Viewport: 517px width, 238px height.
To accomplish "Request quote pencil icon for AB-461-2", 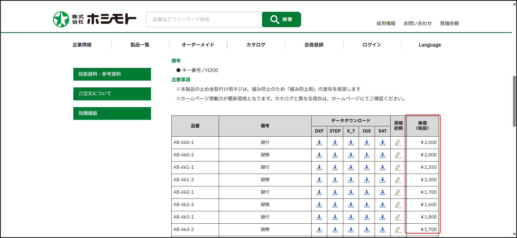I will point(398,180).
